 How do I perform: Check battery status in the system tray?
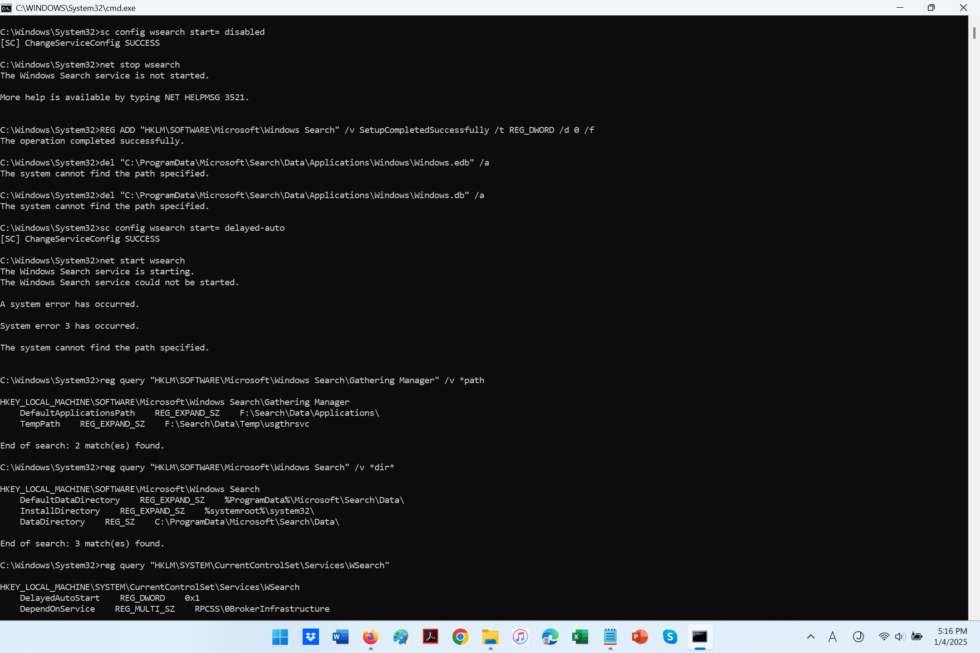coord(916,637)
